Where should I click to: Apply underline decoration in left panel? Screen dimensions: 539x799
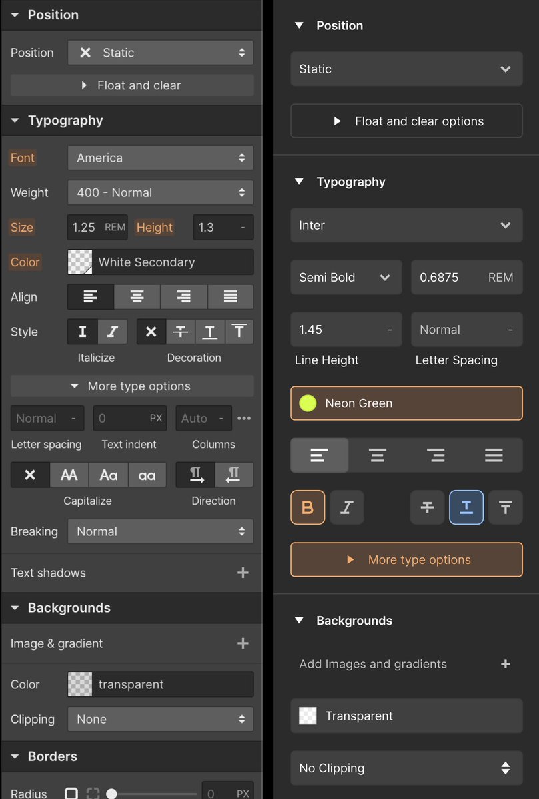(210, 332)
